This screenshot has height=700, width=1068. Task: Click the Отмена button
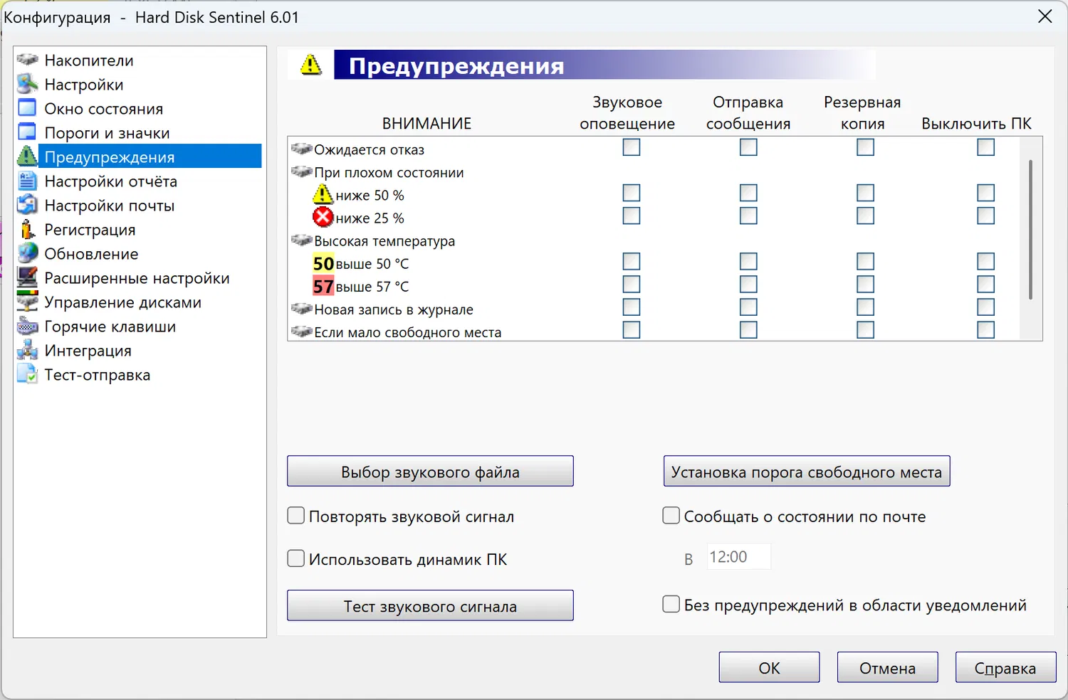point(887,668)
